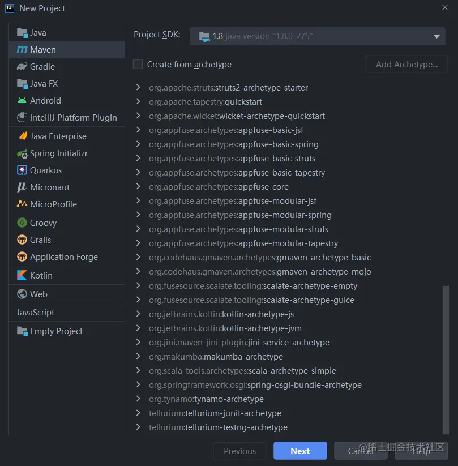Select appfuse-modular-tapestry archetype row
Viewport: 458px width, 466px height.
(290, 243)
